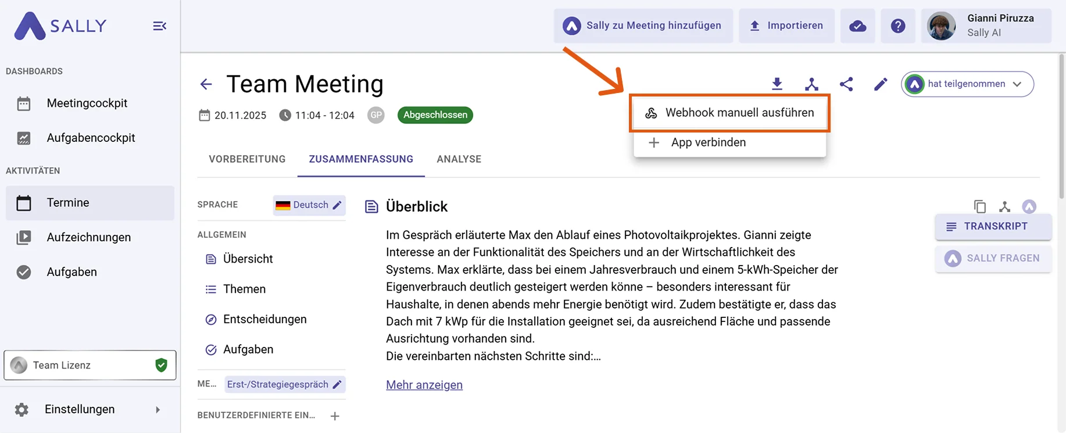Copy the Überblick with the copy icon
Screen dimensions: 1066x433
click(980, 206)
